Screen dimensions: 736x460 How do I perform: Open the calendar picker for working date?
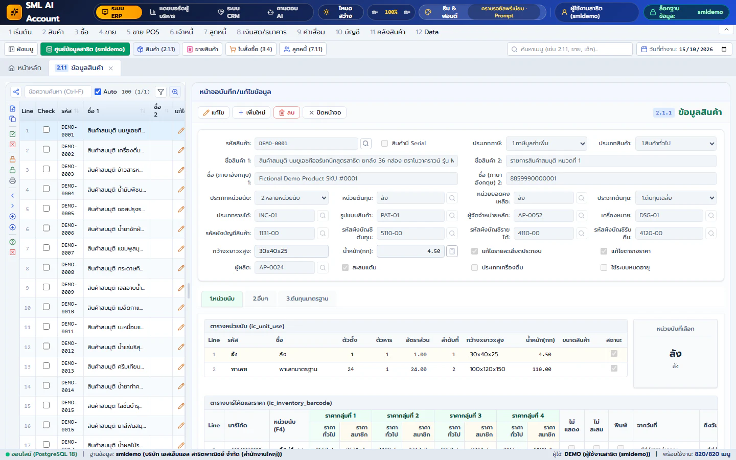coord(724,49)
